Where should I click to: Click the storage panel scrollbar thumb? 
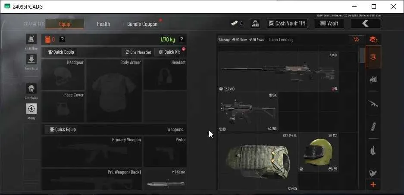click(x=362, y=55)
